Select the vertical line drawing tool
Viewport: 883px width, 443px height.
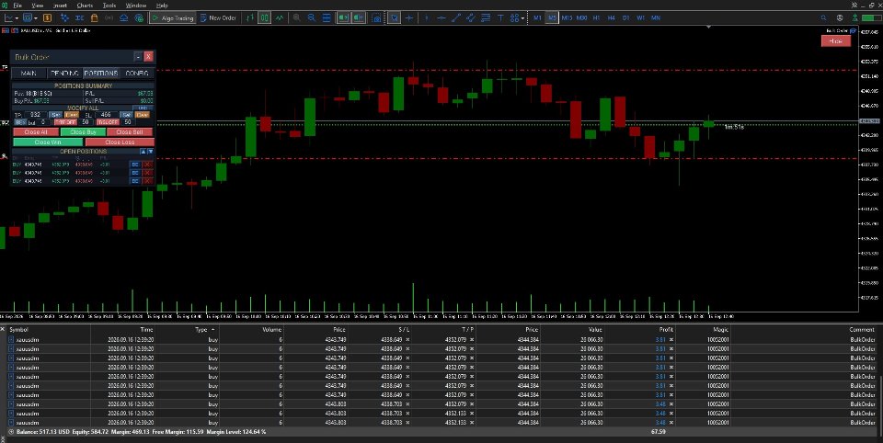pos(426,18)
